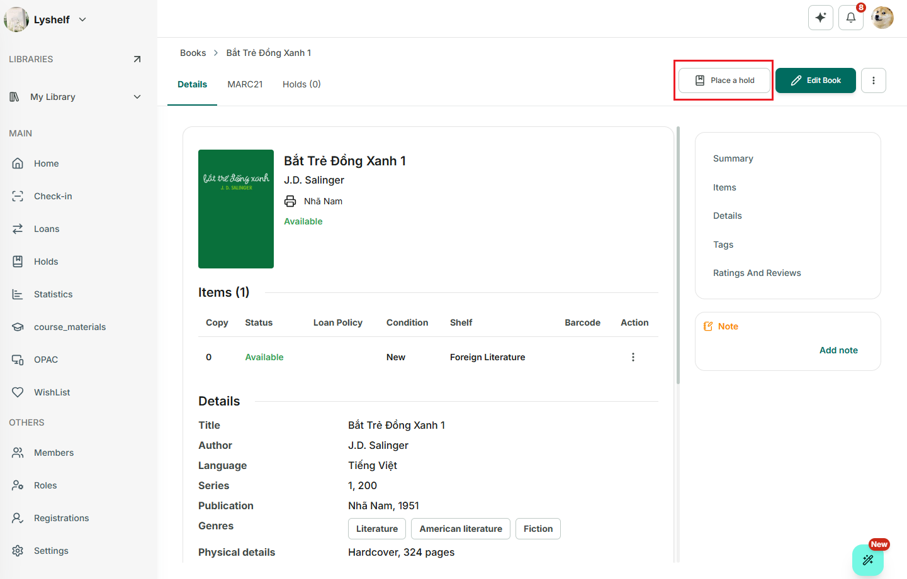Open the Lyshelf workspace dropdown
The width and height of the screenshot is (907, 579).
coord(82,19)
